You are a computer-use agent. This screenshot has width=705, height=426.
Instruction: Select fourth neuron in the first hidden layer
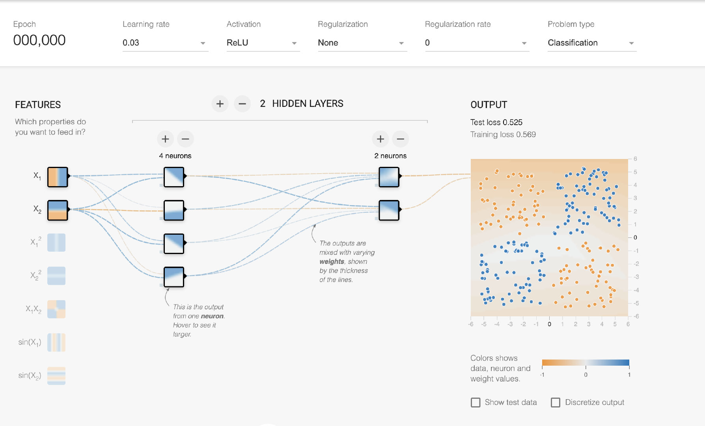point(174,277)
